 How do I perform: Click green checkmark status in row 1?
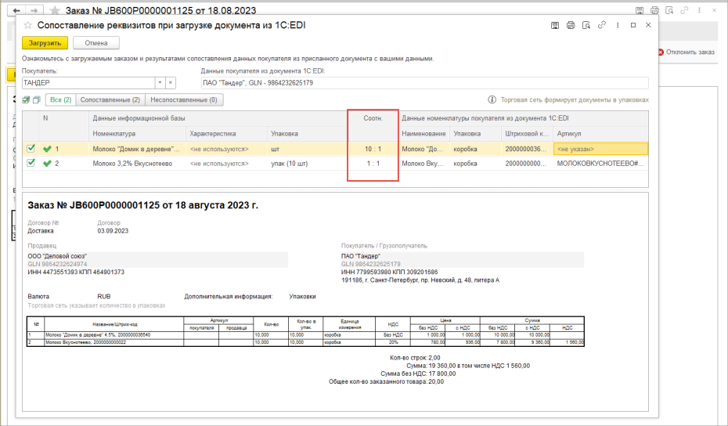[x=47, y=149]
